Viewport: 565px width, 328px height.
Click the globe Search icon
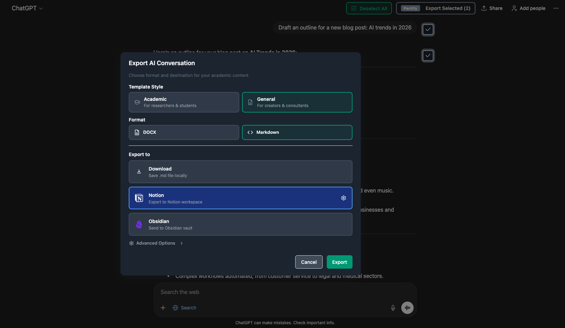(x=175, y=308)
